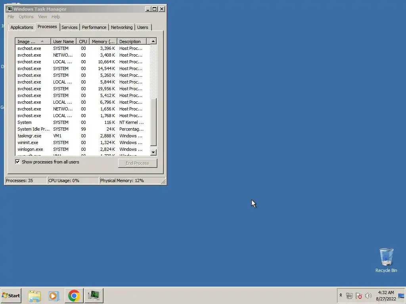Open Windows Media Player from taskbar

[54, 296]
